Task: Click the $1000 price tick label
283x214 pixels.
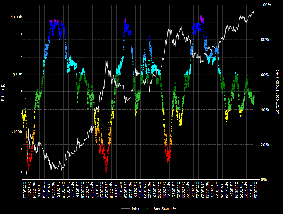Action: click(x=16, y=132)
